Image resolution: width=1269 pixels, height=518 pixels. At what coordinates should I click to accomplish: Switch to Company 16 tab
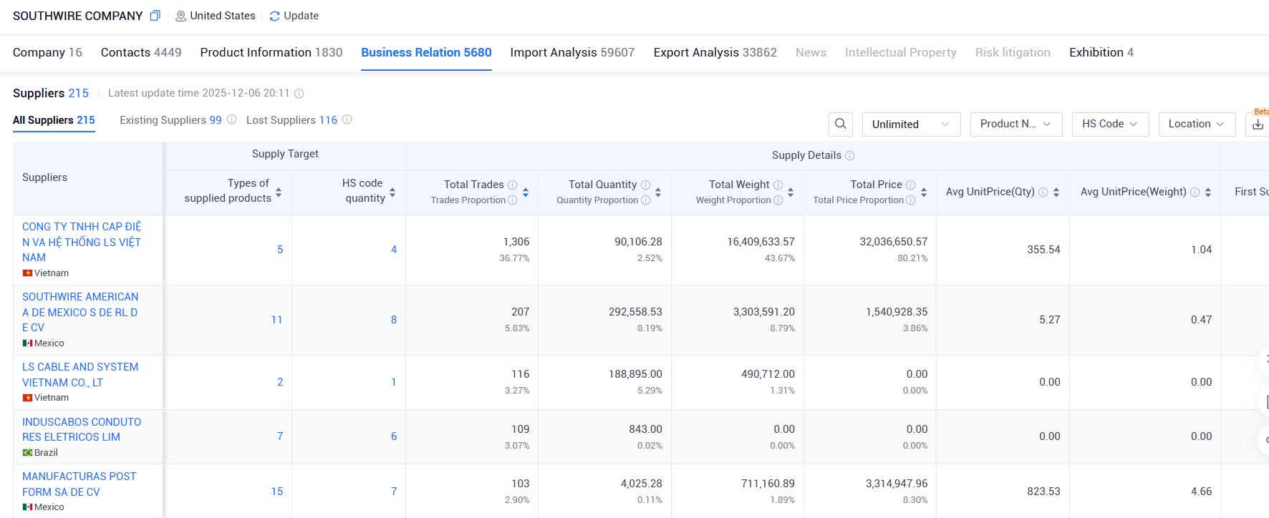[47, 52]
